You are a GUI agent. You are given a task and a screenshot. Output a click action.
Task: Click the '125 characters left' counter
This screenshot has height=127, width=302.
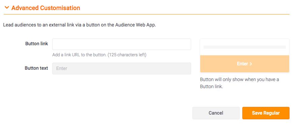[x=127, y=55]
